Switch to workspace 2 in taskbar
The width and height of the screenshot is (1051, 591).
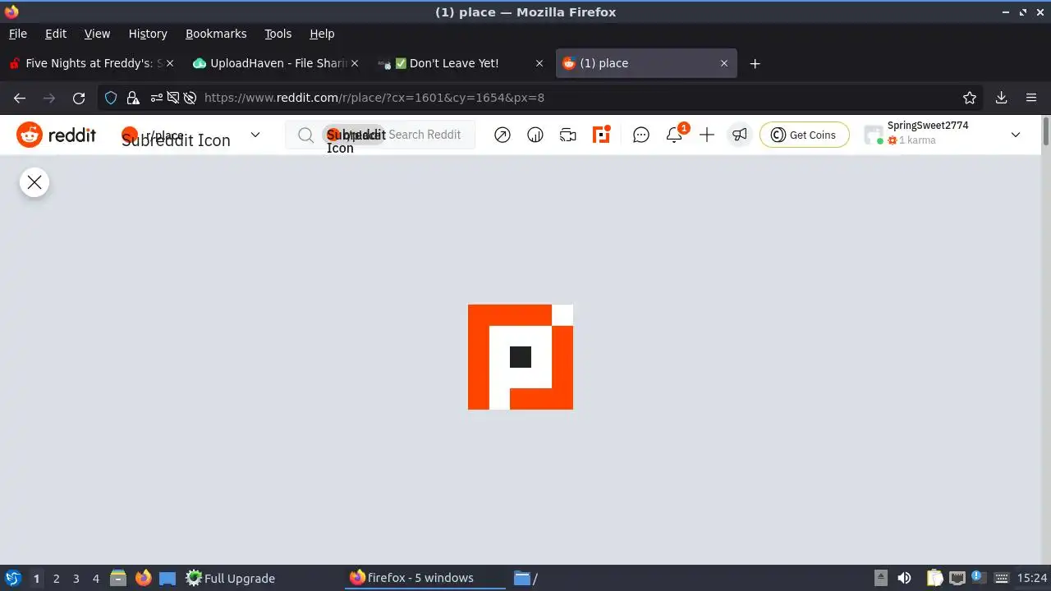(x=56, y=579)
